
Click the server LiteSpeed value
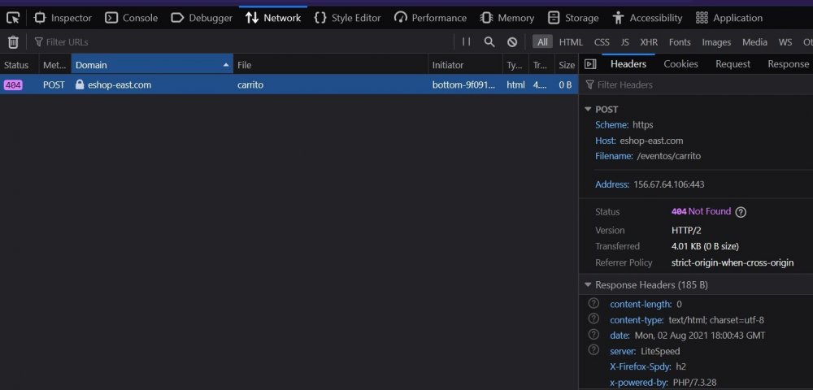pos(660,351)
